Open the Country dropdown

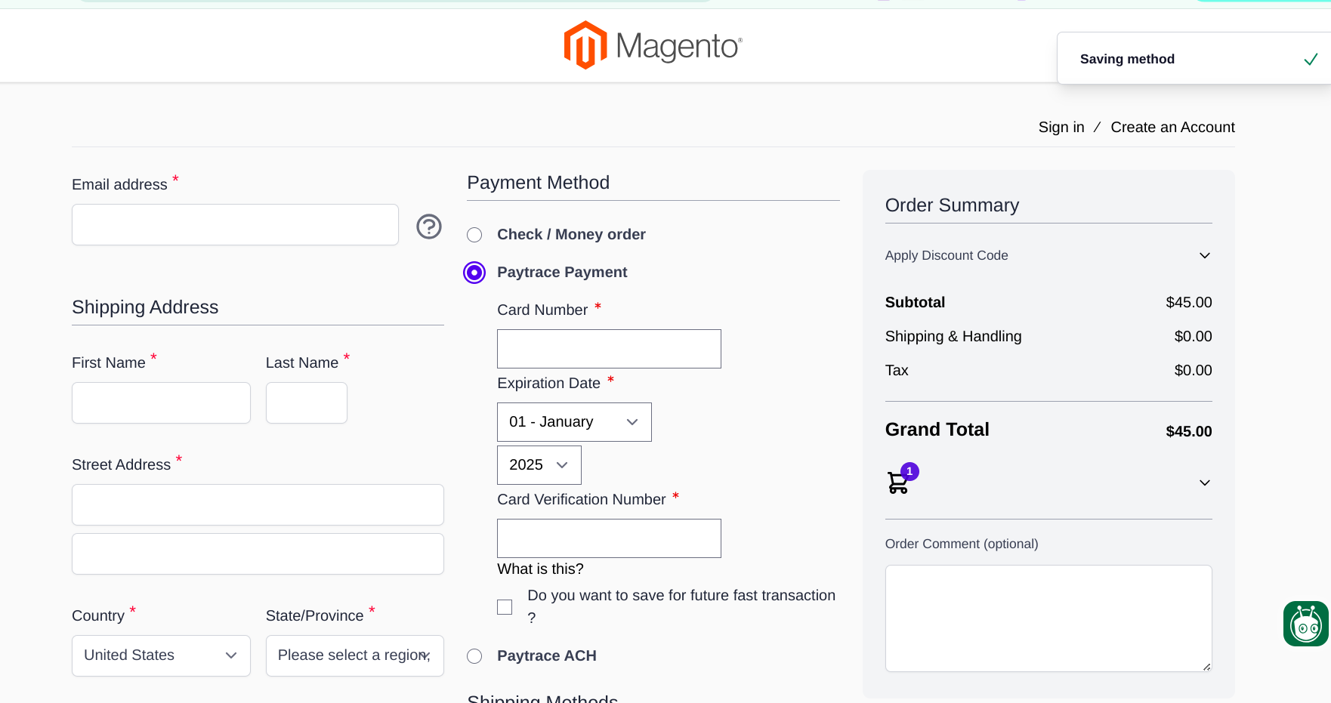point(161,655)
